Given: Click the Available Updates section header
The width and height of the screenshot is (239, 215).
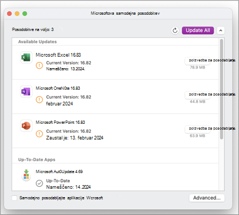Looking at the screenshot, I should click(x=37, y=41).
